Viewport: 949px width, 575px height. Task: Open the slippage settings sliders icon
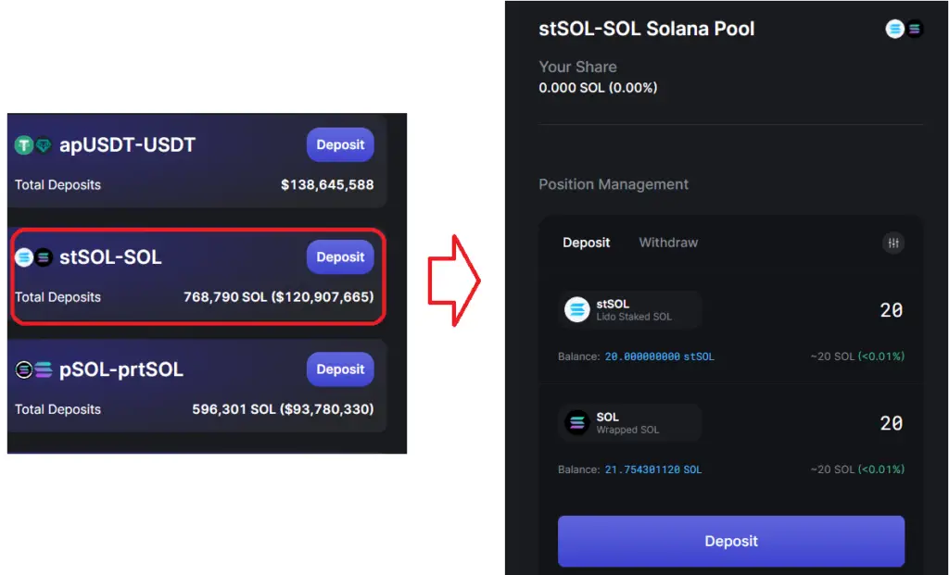pyautogui.click(x=892, y=244)
